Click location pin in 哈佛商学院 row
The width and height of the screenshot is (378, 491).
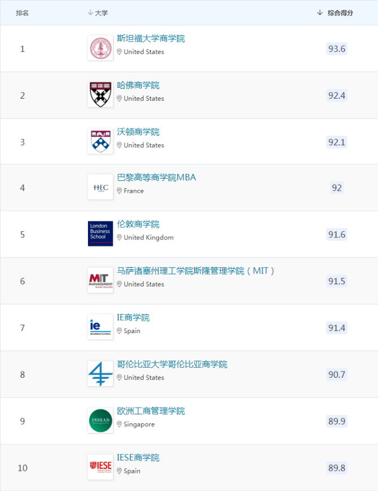(x=120, y=99)
